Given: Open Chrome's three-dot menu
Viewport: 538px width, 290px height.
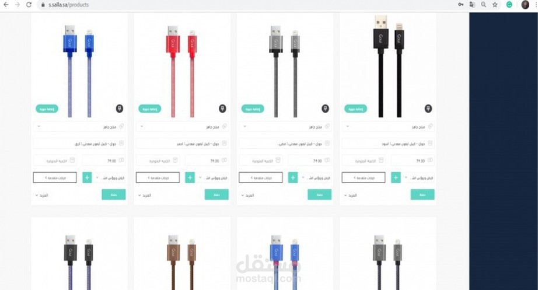Looking at the screenshot, I should click(x=536, y=5).
